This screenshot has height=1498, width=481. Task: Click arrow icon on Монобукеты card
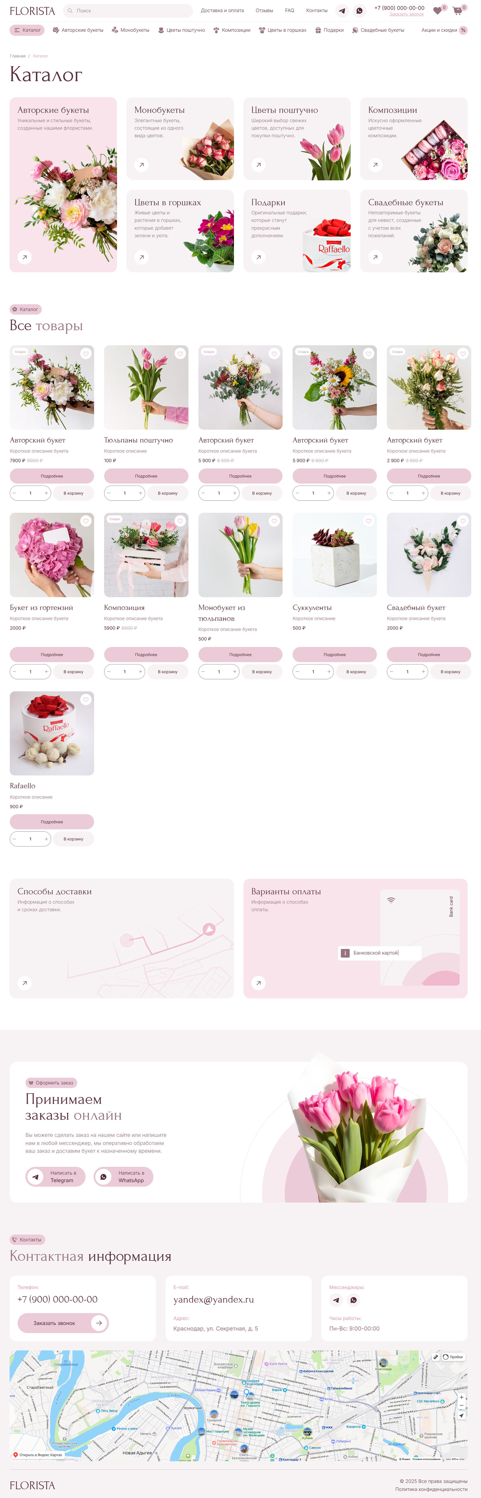(x=141, y=165)
